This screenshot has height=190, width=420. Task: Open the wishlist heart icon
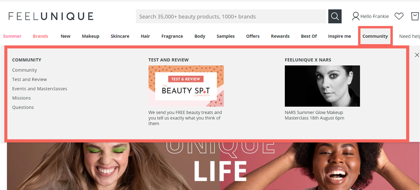399,16
